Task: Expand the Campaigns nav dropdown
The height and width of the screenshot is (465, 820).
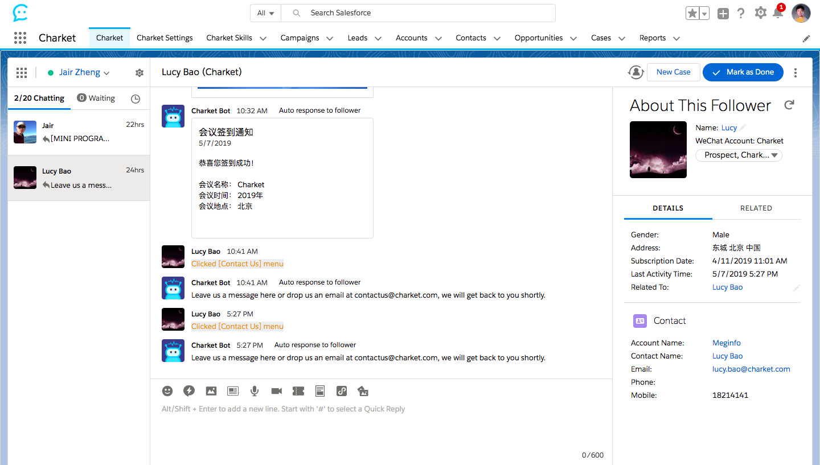Action: pyautogui.click(x=330, y=38)
